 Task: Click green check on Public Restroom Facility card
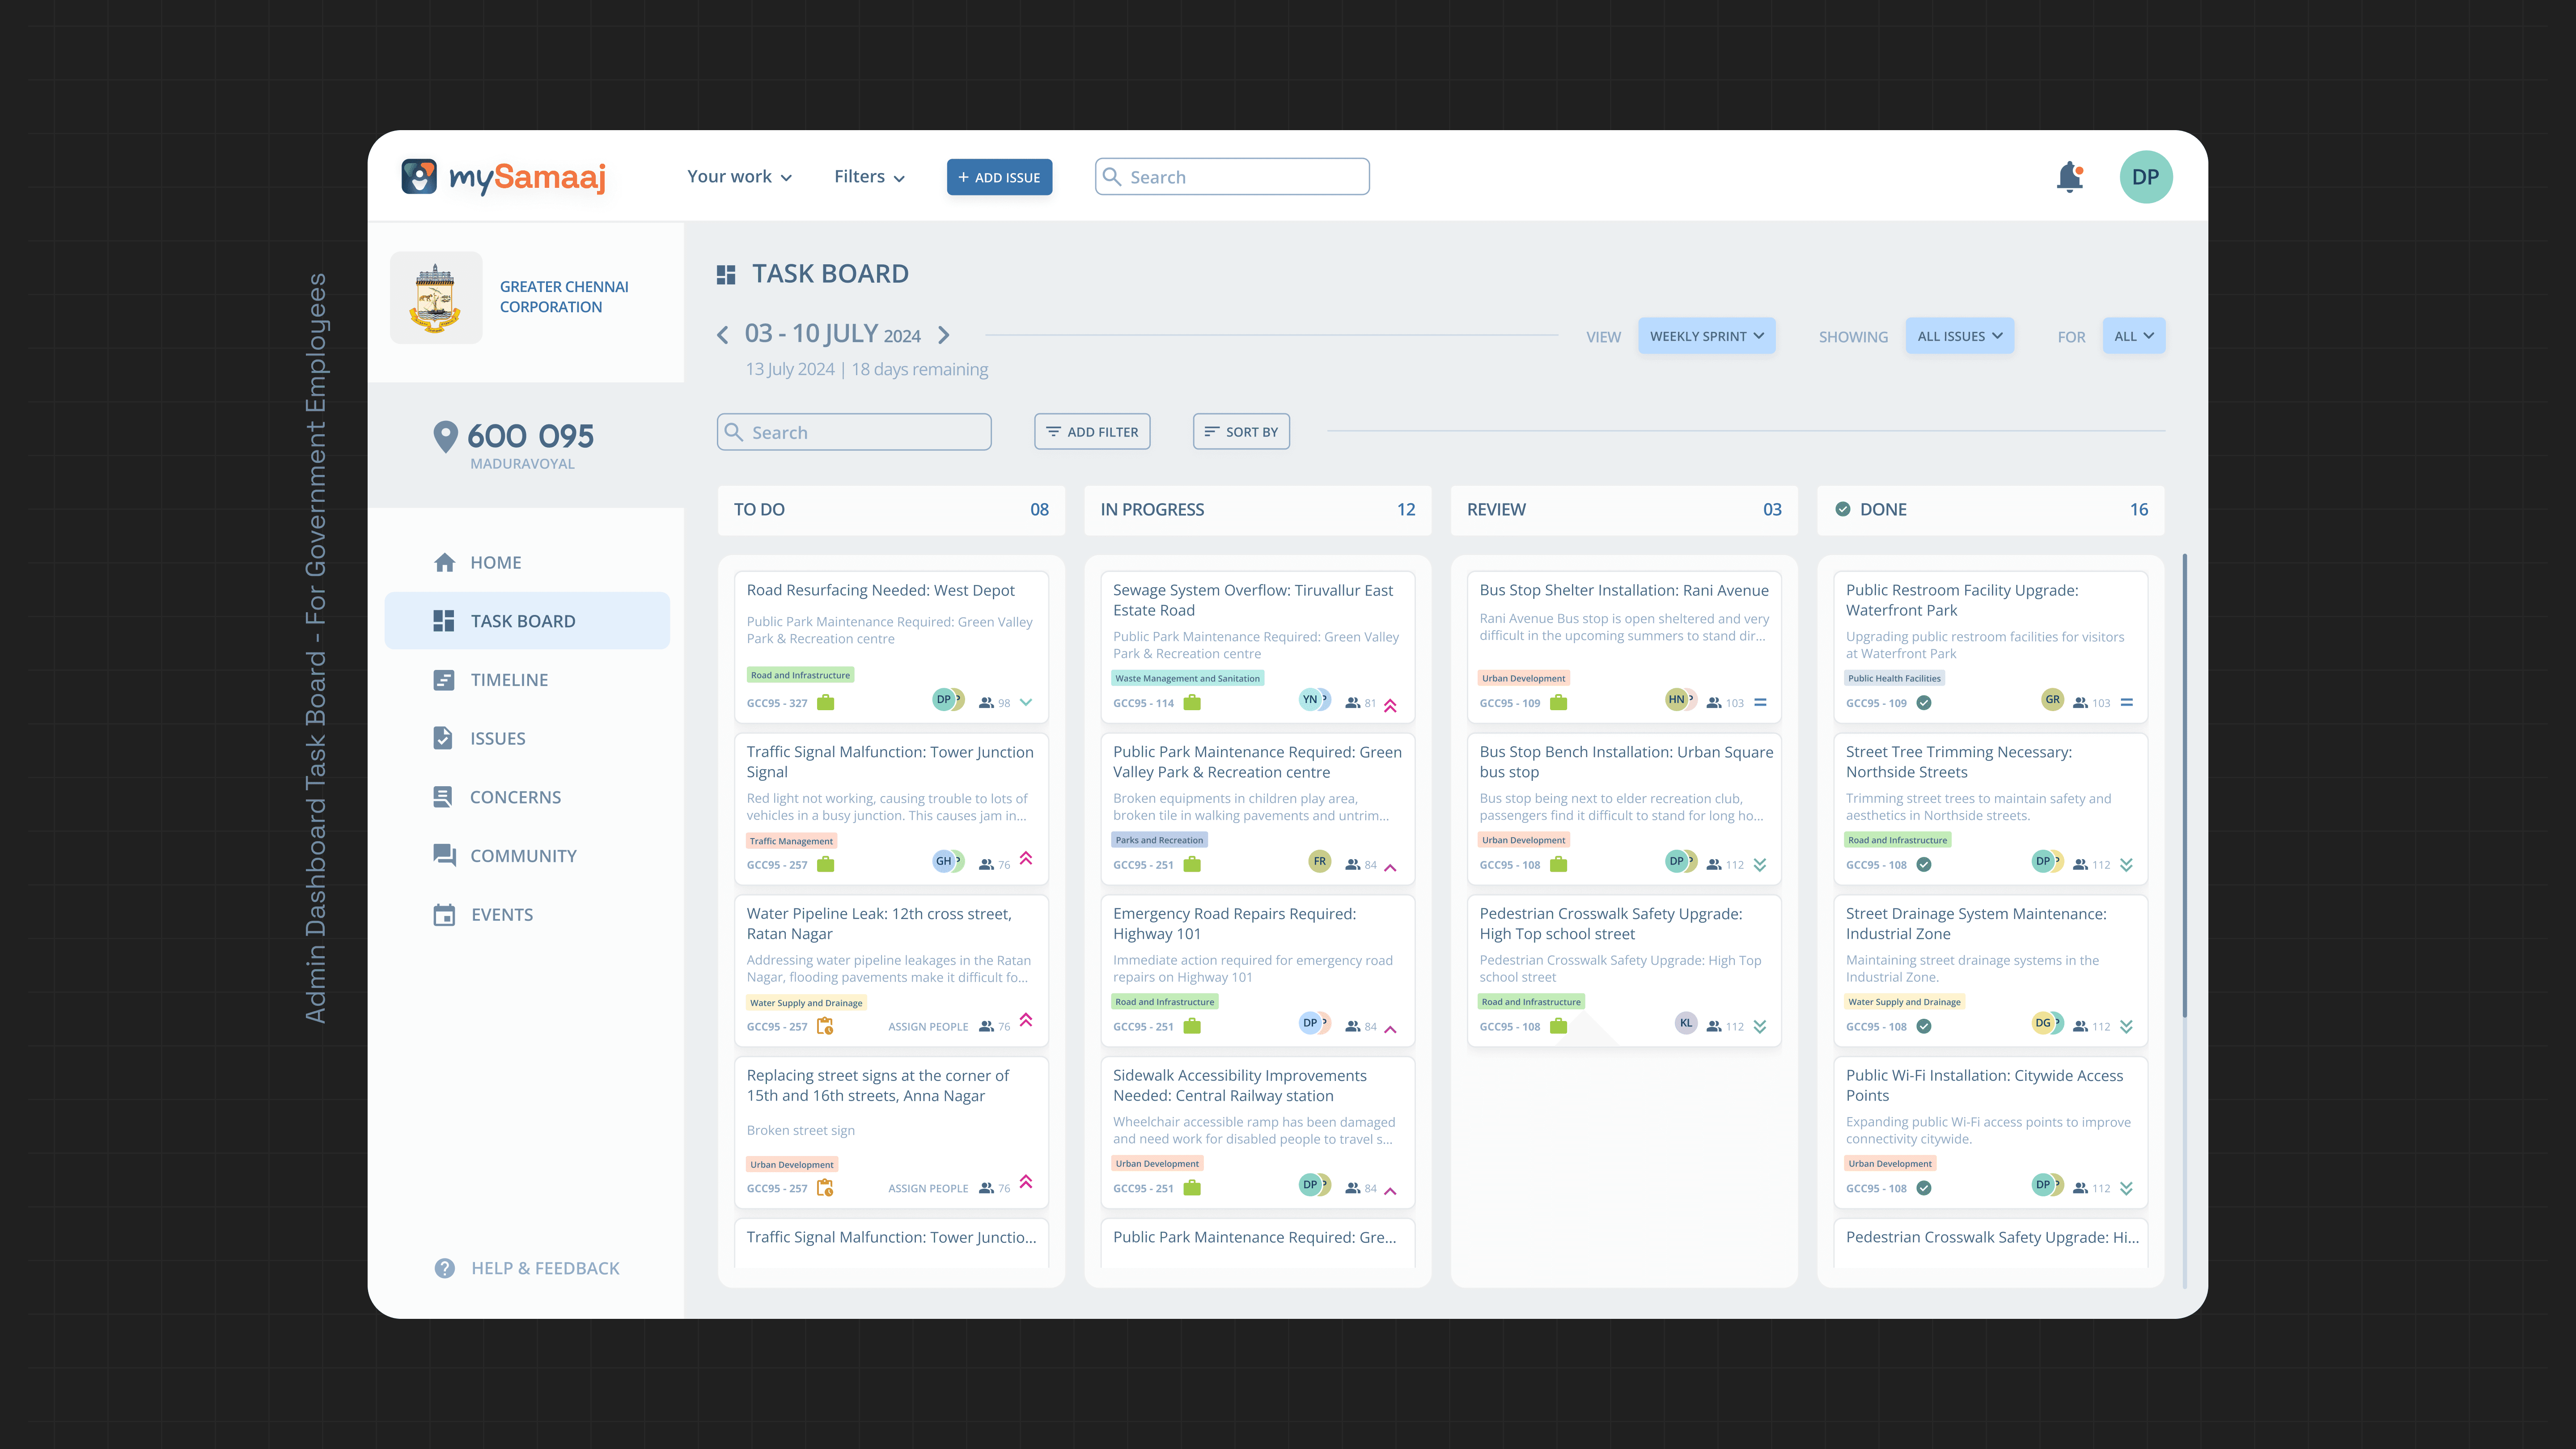pos(1924,703)
